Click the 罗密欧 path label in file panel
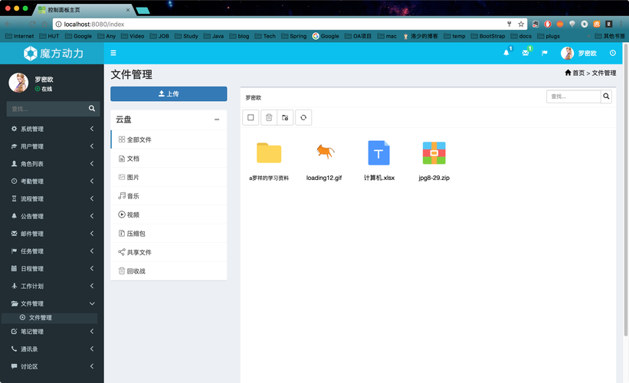629x383 pixels. click(x=254, y=97)
